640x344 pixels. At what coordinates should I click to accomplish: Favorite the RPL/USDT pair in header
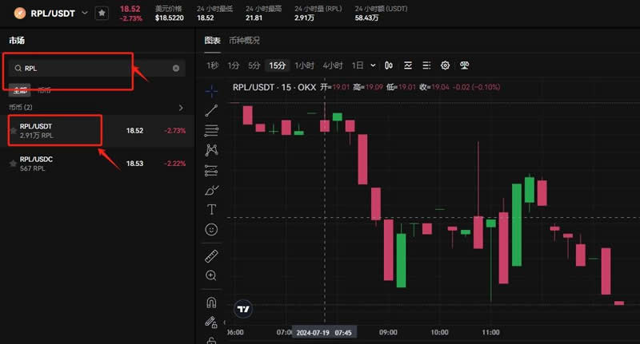click(x=102, y=14)
